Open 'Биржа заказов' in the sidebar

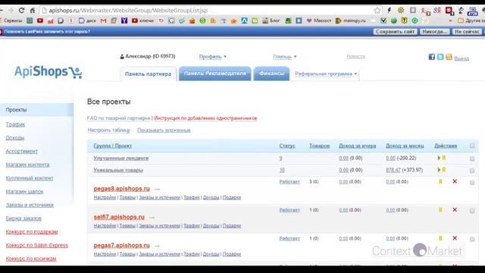tap(23, 218)
